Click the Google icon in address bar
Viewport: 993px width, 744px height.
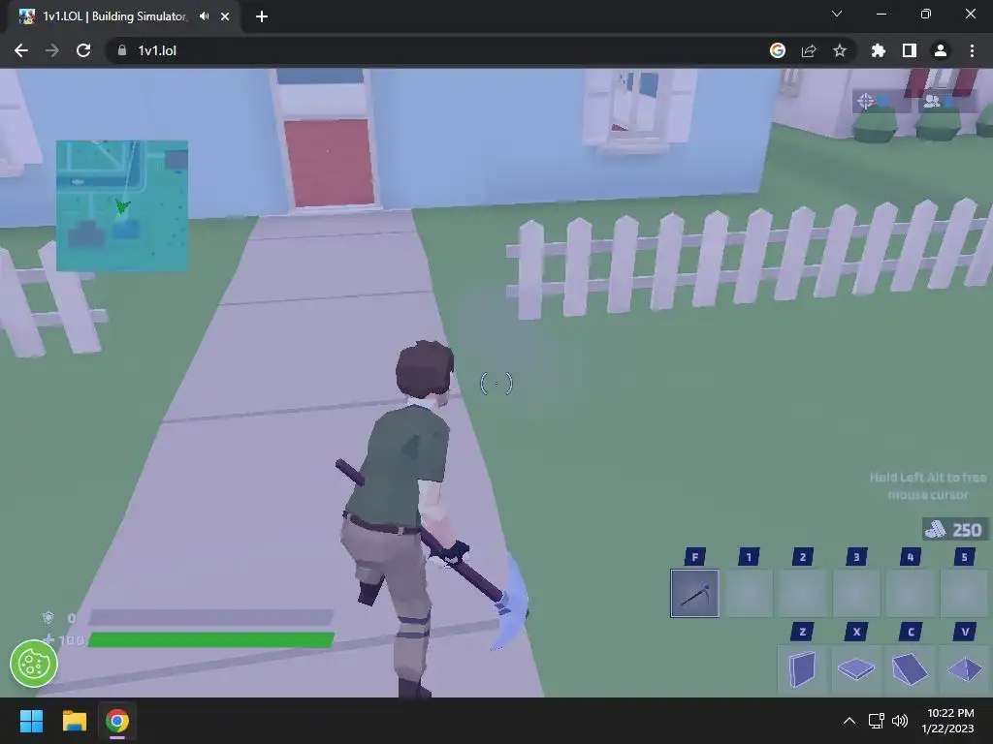(x=778, y=50)
